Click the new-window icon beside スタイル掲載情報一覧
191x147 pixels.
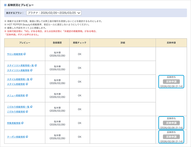pyautogui.click(x=31, y=79)
